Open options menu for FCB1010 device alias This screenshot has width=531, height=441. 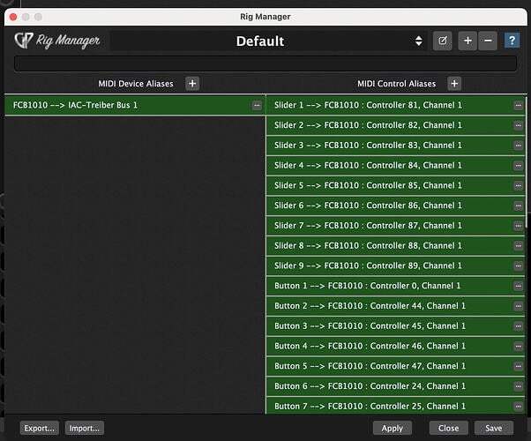[257, 105]
